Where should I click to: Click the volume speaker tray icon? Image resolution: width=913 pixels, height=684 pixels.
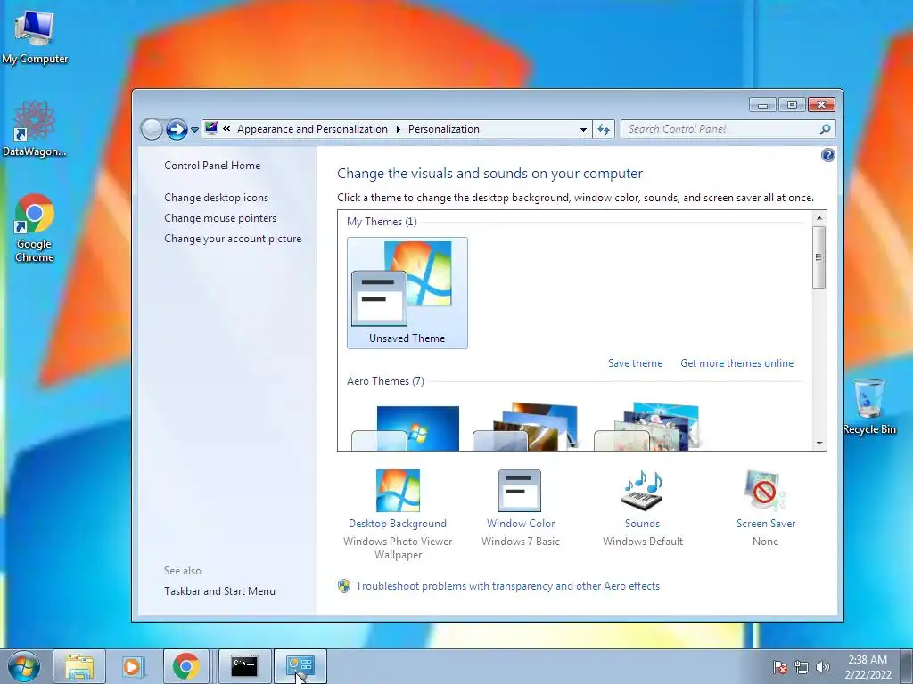[x=823, y=667]
